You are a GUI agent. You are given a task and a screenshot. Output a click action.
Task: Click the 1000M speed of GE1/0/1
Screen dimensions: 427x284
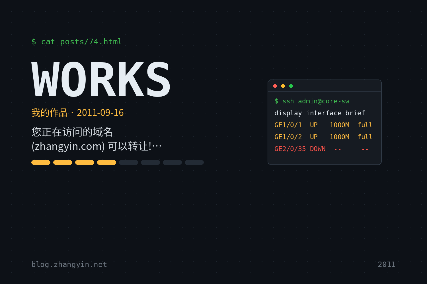pyautogui.click(x=340, y=125)
